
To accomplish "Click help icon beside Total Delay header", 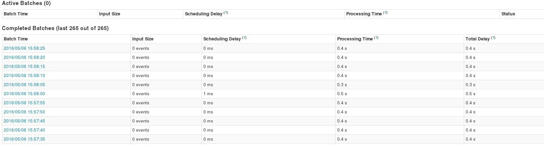I will click(493, 38).
